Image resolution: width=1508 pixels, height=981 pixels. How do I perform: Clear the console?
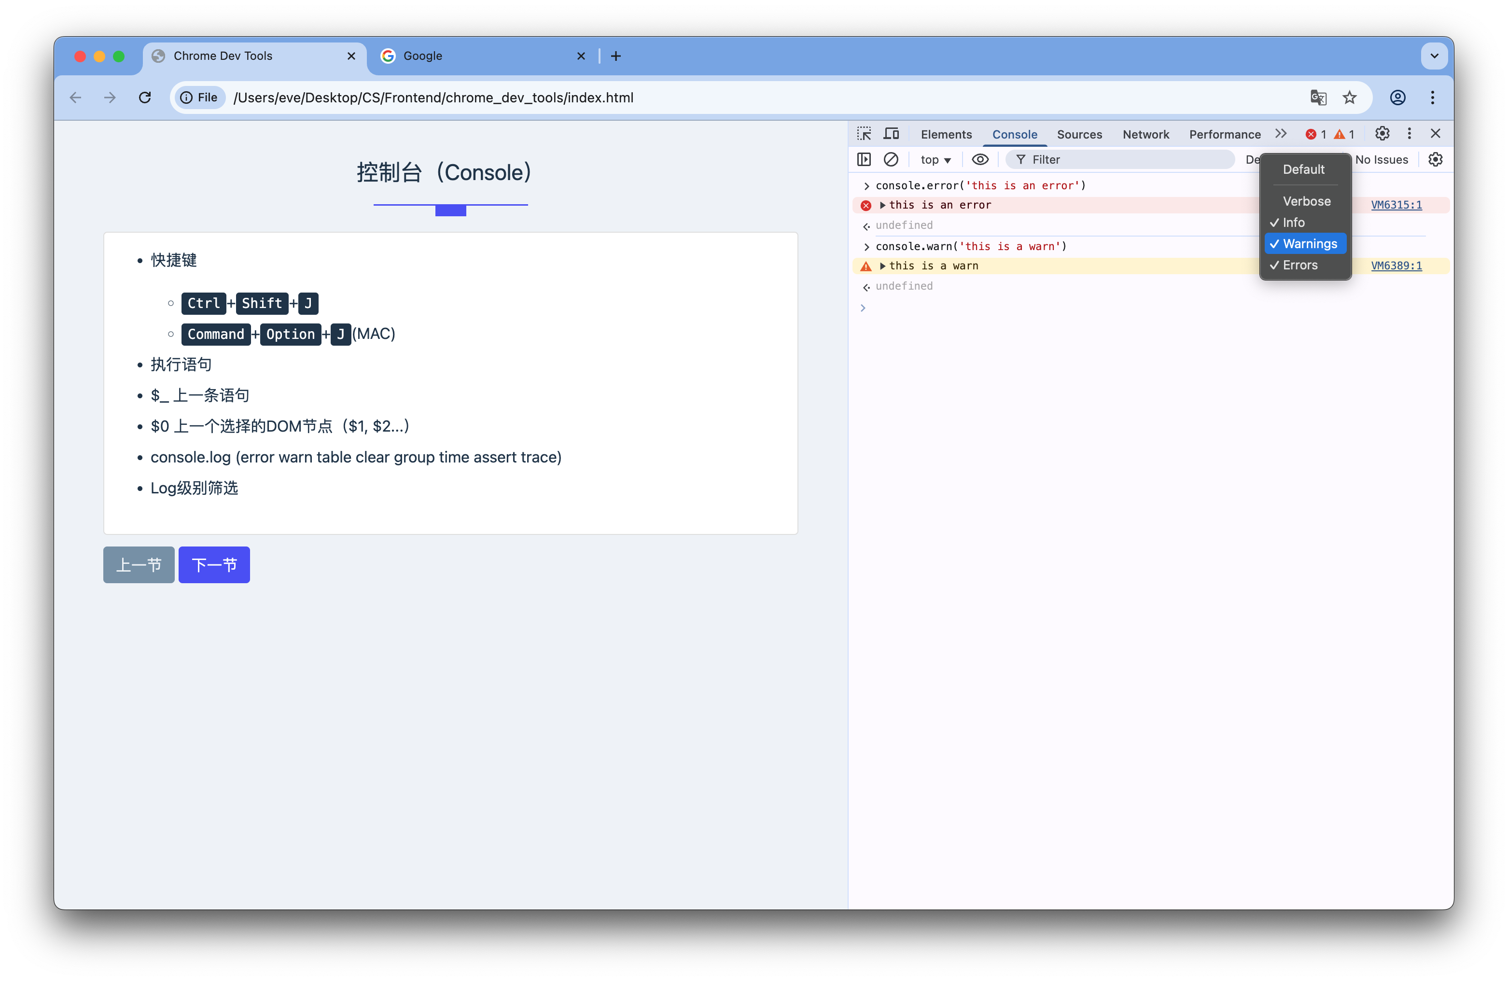pyautogui.click(x=892, y=159)
